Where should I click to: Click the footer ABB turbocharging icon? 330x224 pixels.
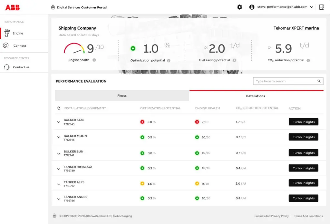54,216
